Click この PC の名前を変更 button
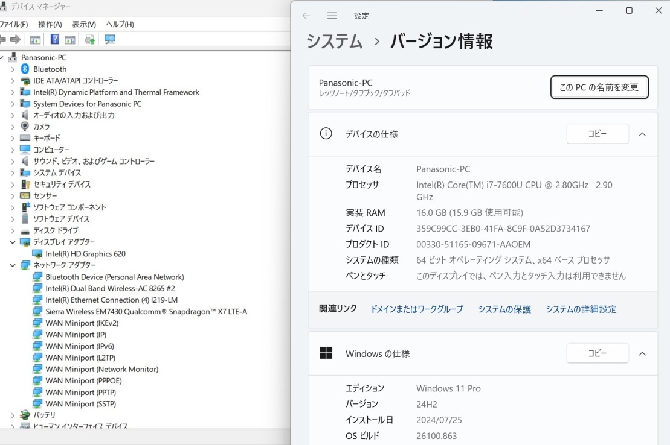 (x=599, y=87)
